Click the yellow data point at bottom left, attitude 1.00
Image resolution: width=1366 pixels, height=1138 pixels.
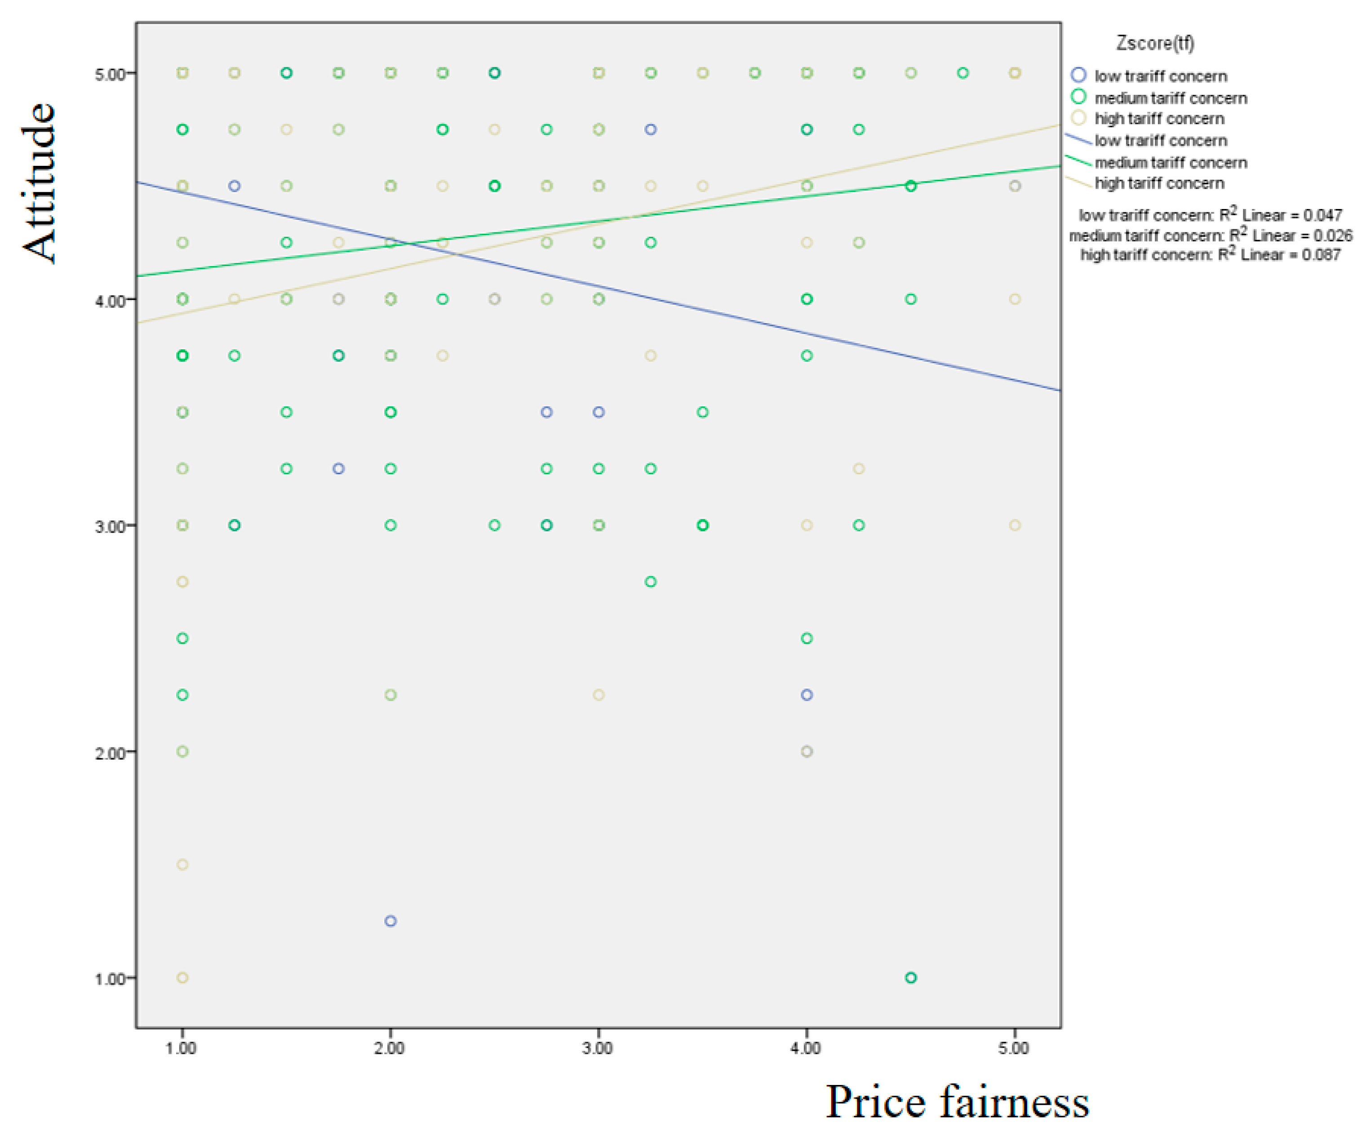pyautogui.click(x=183, y=977)
